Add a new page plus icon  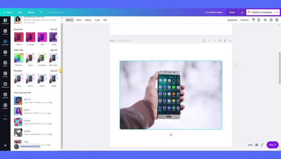[230, 41]
